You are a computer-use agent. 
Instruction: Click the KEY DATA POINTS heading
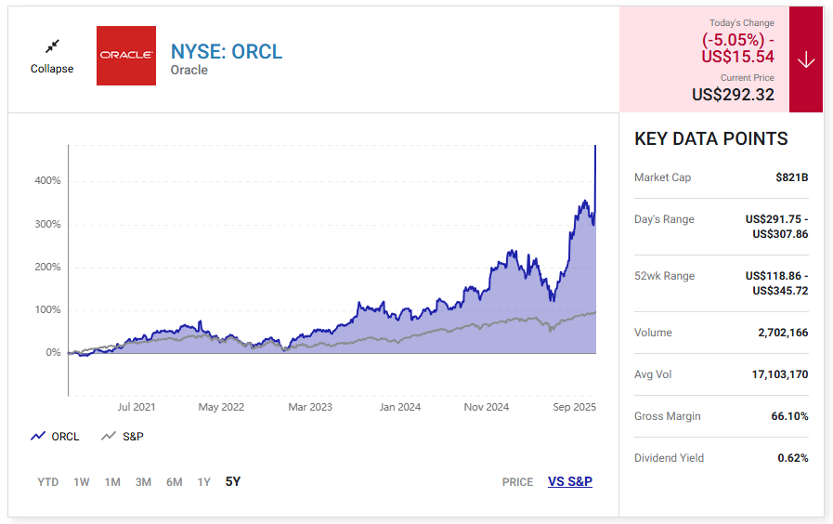(710, 138)
